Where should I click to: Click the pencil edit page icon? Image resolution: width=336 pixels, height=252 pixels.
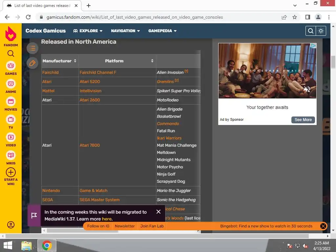(32, 63)
